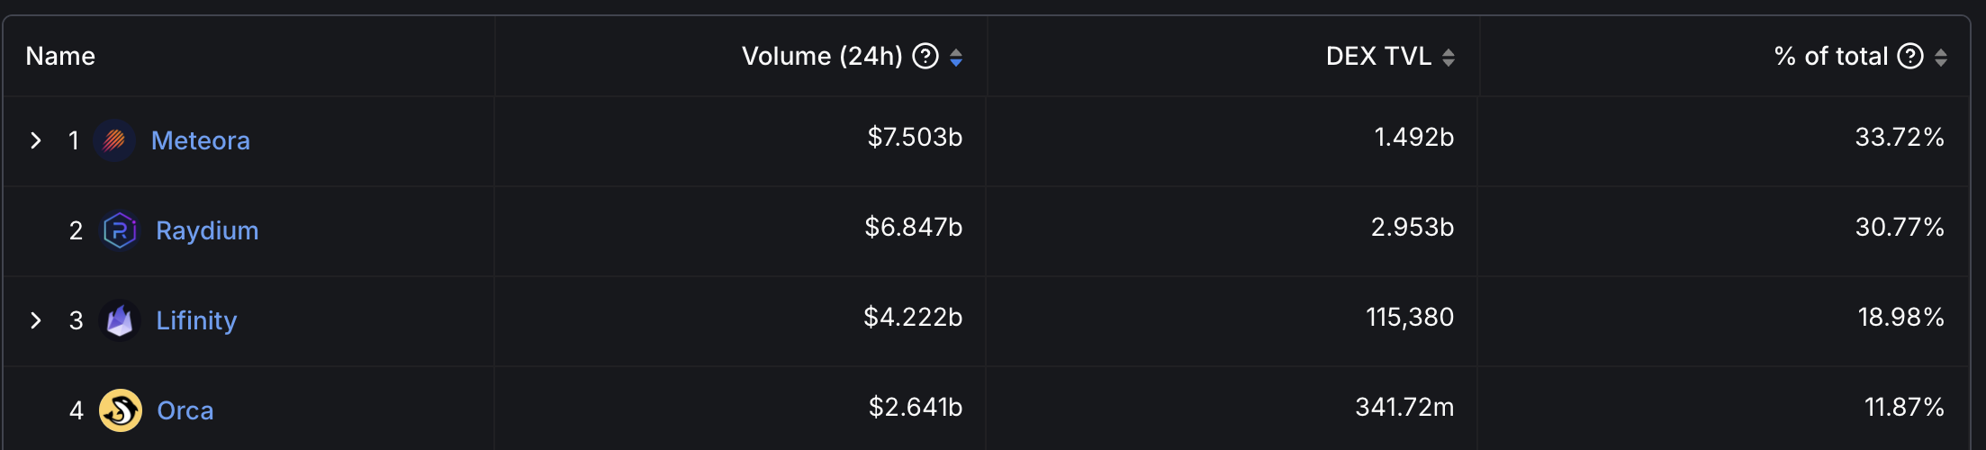Sort table by Volume (24h) arrows
1986x450 pixels.
pos(956,58)
